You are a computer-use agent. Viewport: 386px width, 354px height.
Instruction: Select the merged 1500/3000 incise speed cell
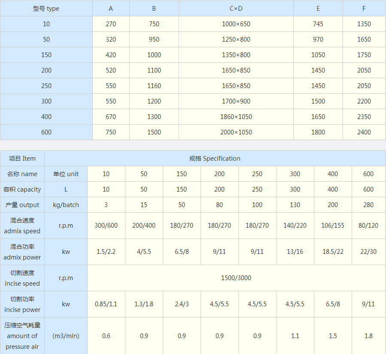click(x=236, y=278)
